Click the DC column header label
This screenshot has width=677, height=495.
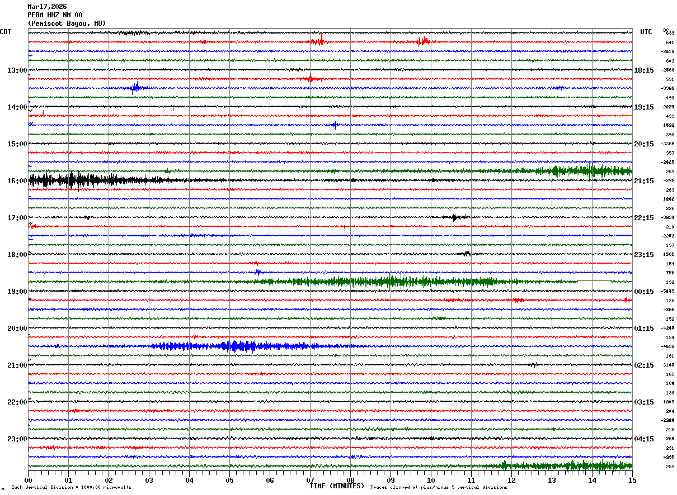pyautogui.click(x=666, y=30)
